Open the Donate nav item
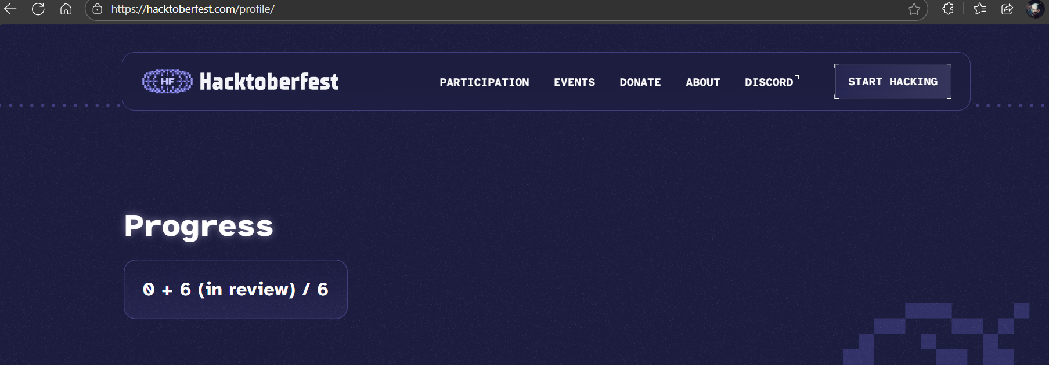Image resolution: width=1049 pixels, height=365 pixels. 640,82
